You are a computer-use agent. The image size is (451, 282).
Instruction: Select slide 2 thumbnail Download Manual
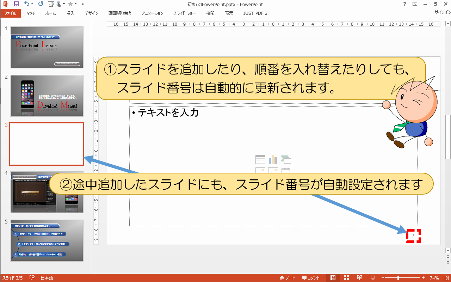(x=47, y=96)
